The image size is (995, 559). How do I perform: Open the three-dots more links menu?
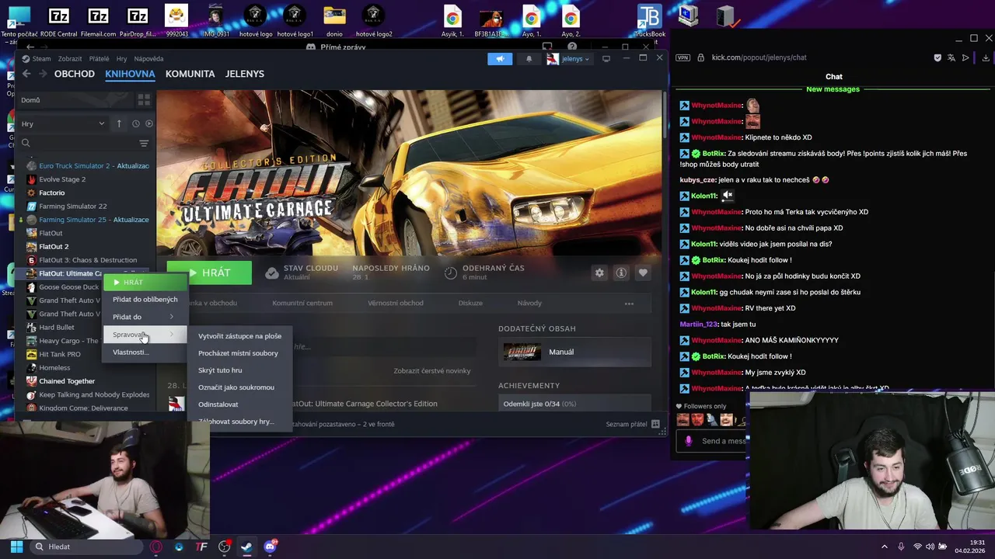pyautogui.click(x=629, y=304)
